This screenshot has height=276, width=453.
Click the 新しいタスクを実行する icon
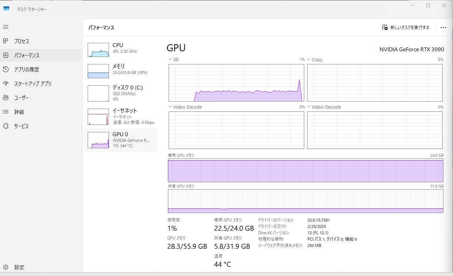point(385,27)
